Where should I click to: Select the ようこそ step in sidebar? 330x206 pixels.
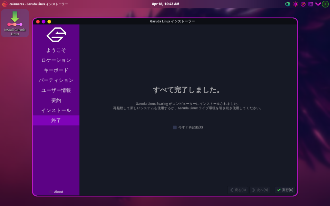pos(56,50)
